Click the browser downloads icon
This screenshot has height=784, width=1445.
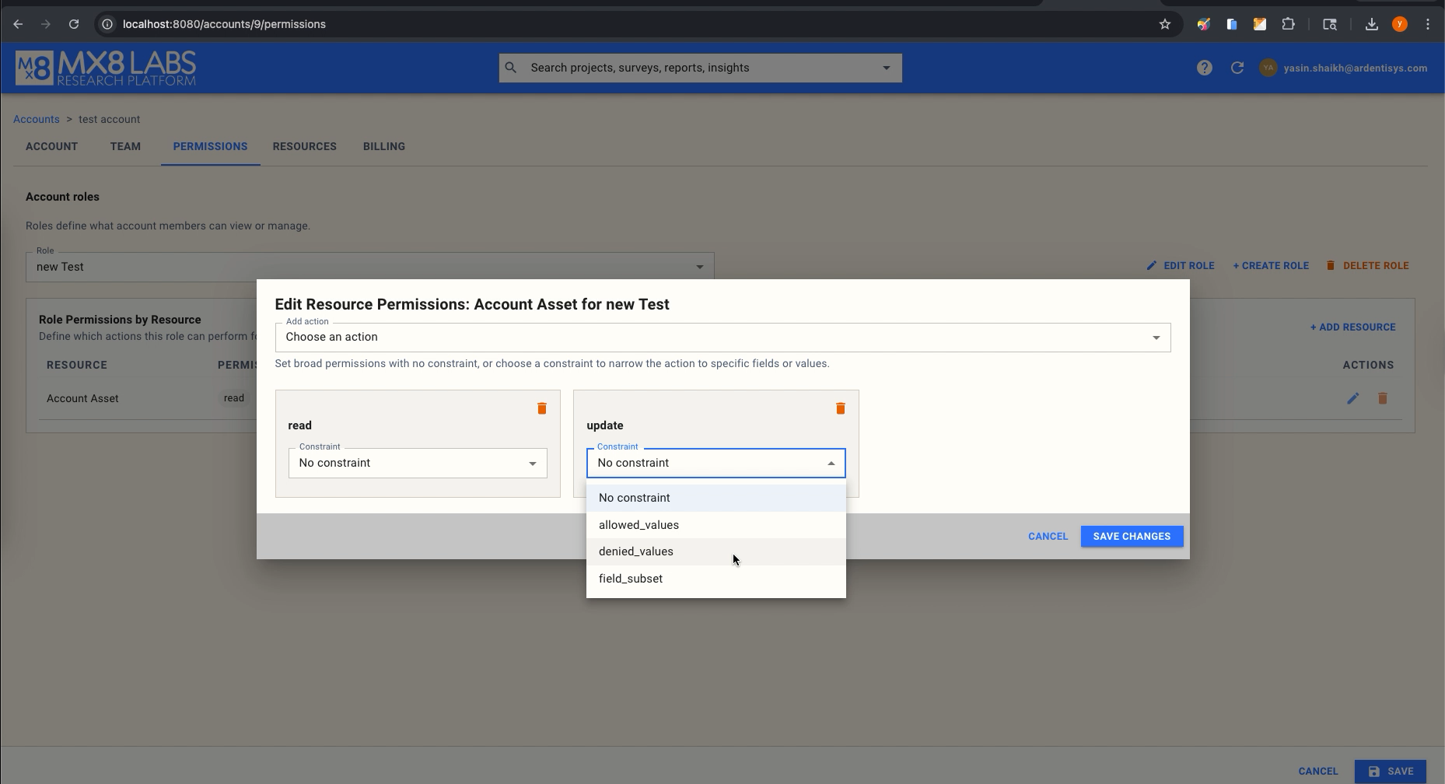(x=1373, y=24)
